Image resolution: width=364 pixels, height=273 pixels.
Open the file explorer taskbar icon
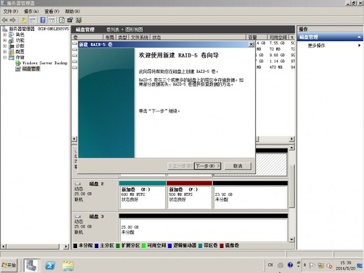[68, 265]
